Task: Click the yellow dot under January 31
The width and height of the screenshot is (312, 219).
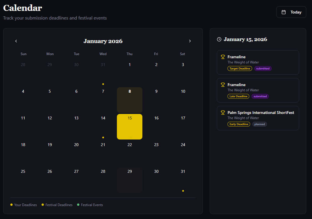Action: [183, 191]
